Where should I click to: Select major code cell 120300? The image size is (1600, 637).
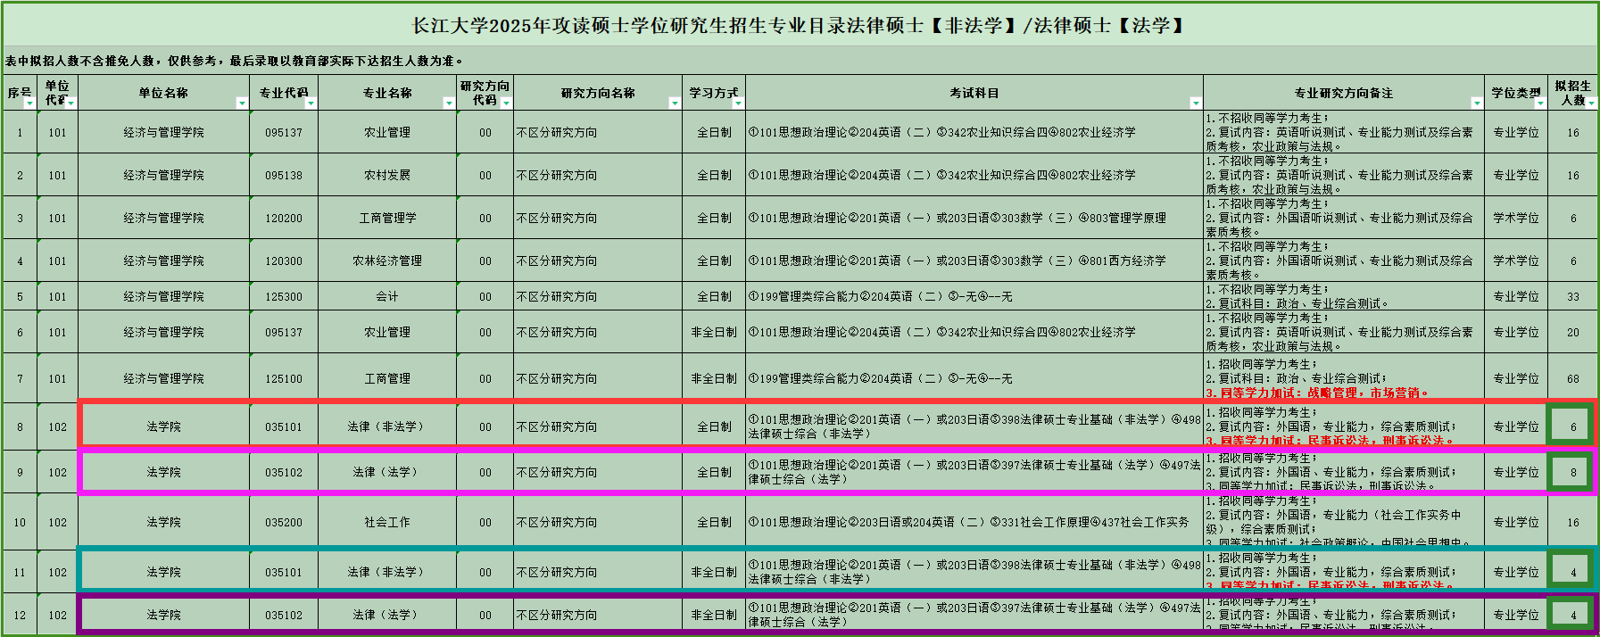pos(284,261)
